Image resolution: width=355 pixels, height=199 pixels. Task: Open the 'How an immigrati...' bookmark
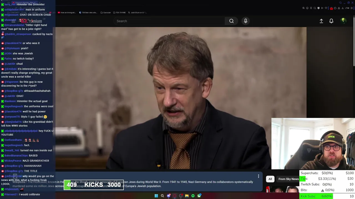67,12
